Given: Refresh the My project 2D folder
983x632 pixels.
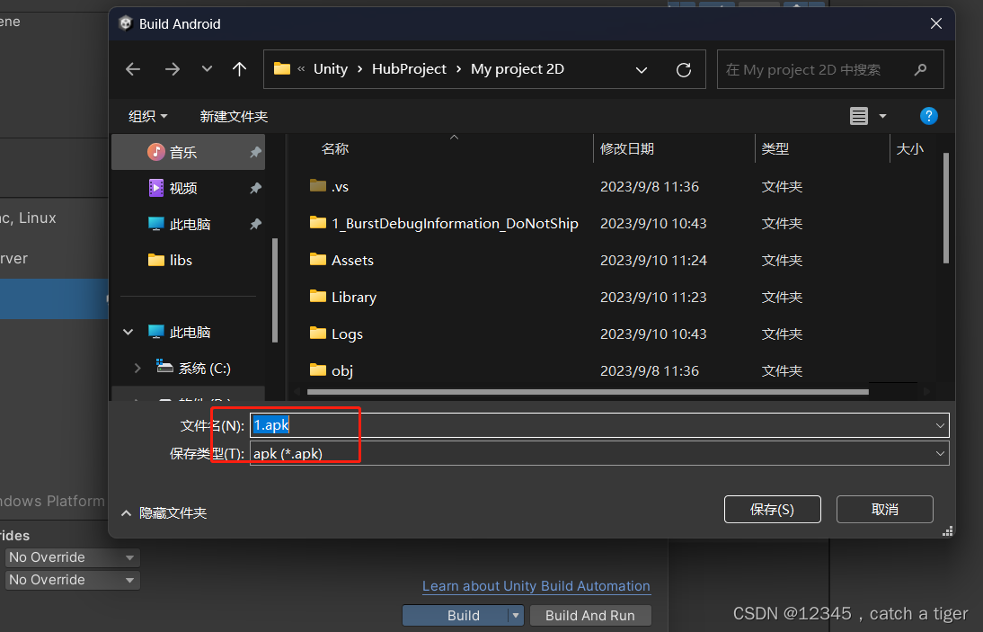Looking at the screenshot, I should pyautogui.click(x=684, y=69).
